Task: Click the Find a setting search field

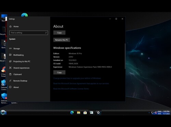Action: (x=28, y=33)
